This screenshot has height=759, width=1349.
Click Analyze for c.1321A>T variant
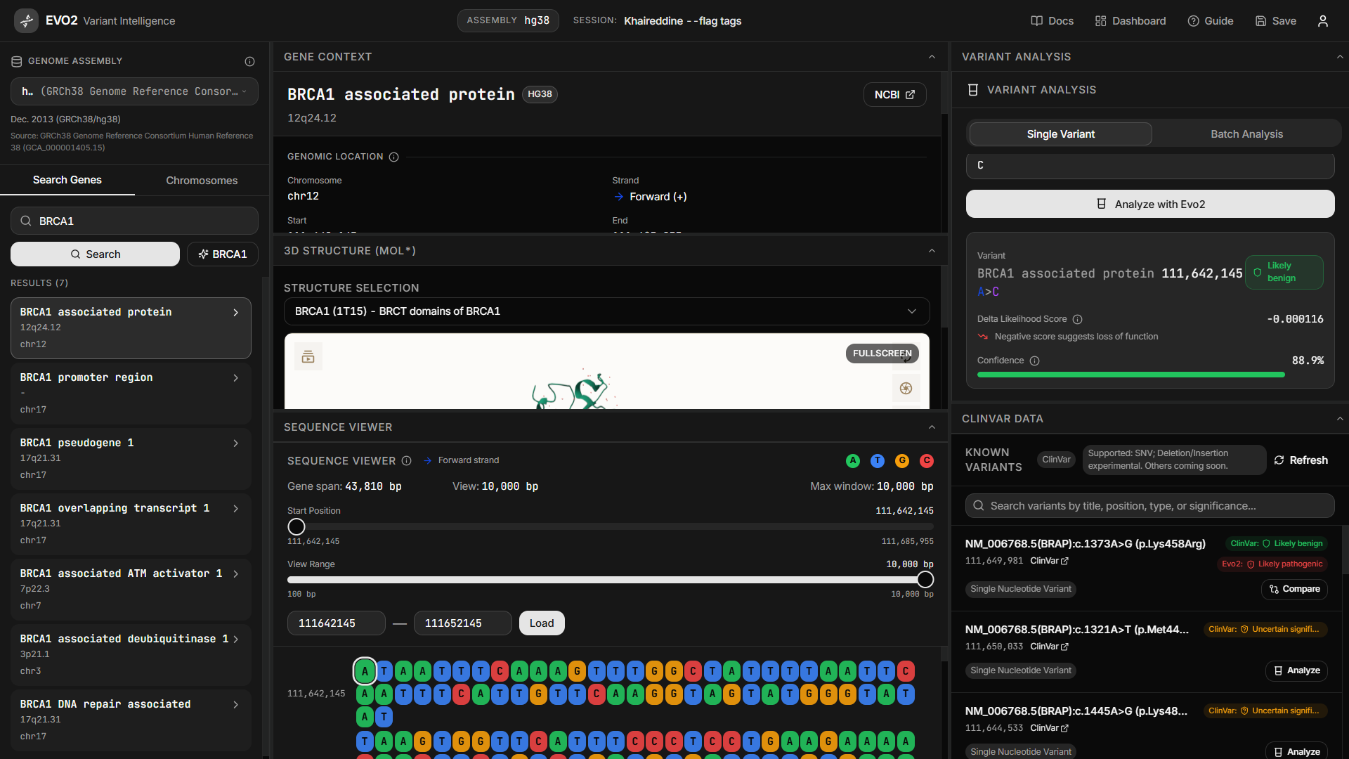click(1297, 670)
